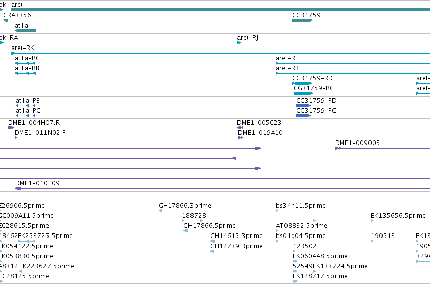430x284 pixels.
Task: Select the CG31759-RC transcript
Action: click(303, 93)
